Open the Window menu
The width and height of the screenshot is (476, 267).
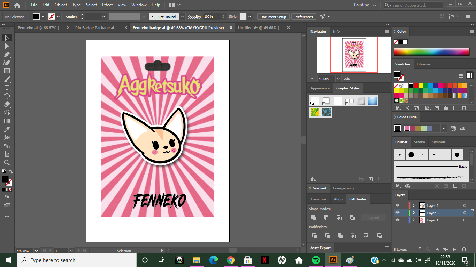139,5
